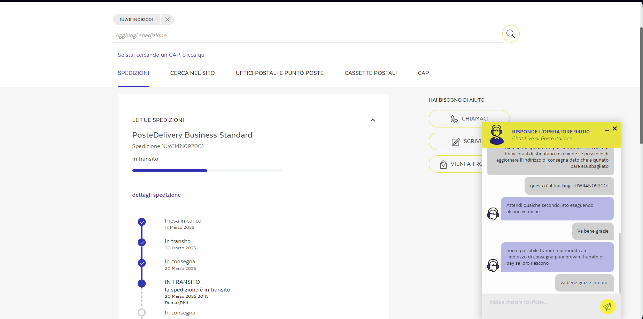Click the "Roma (RM)" location text
This screenshot has width=643, height=319.
(x=176, y=303)
